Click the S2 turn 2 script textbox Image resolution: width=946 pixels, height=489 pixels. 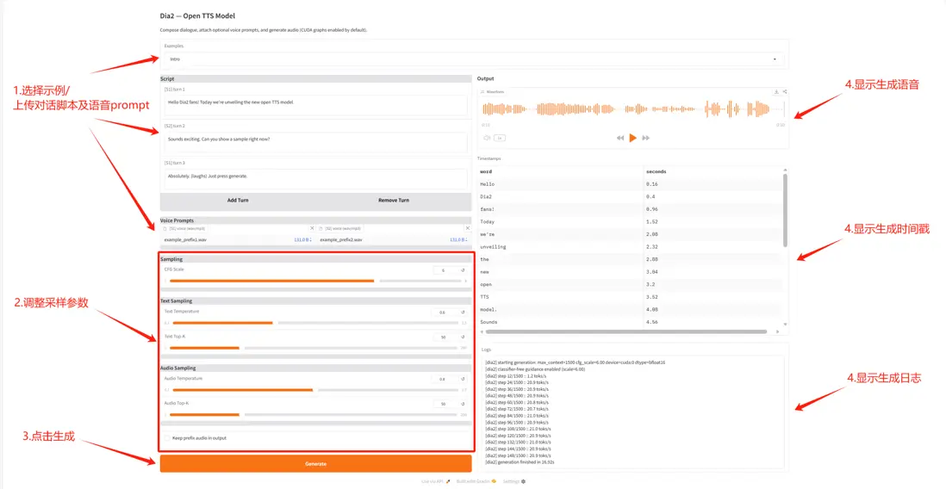315,142
